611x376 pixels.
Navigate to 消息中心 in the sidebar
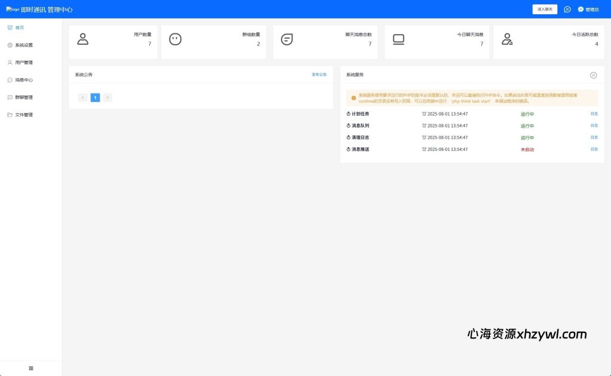(x=24, y=80)
